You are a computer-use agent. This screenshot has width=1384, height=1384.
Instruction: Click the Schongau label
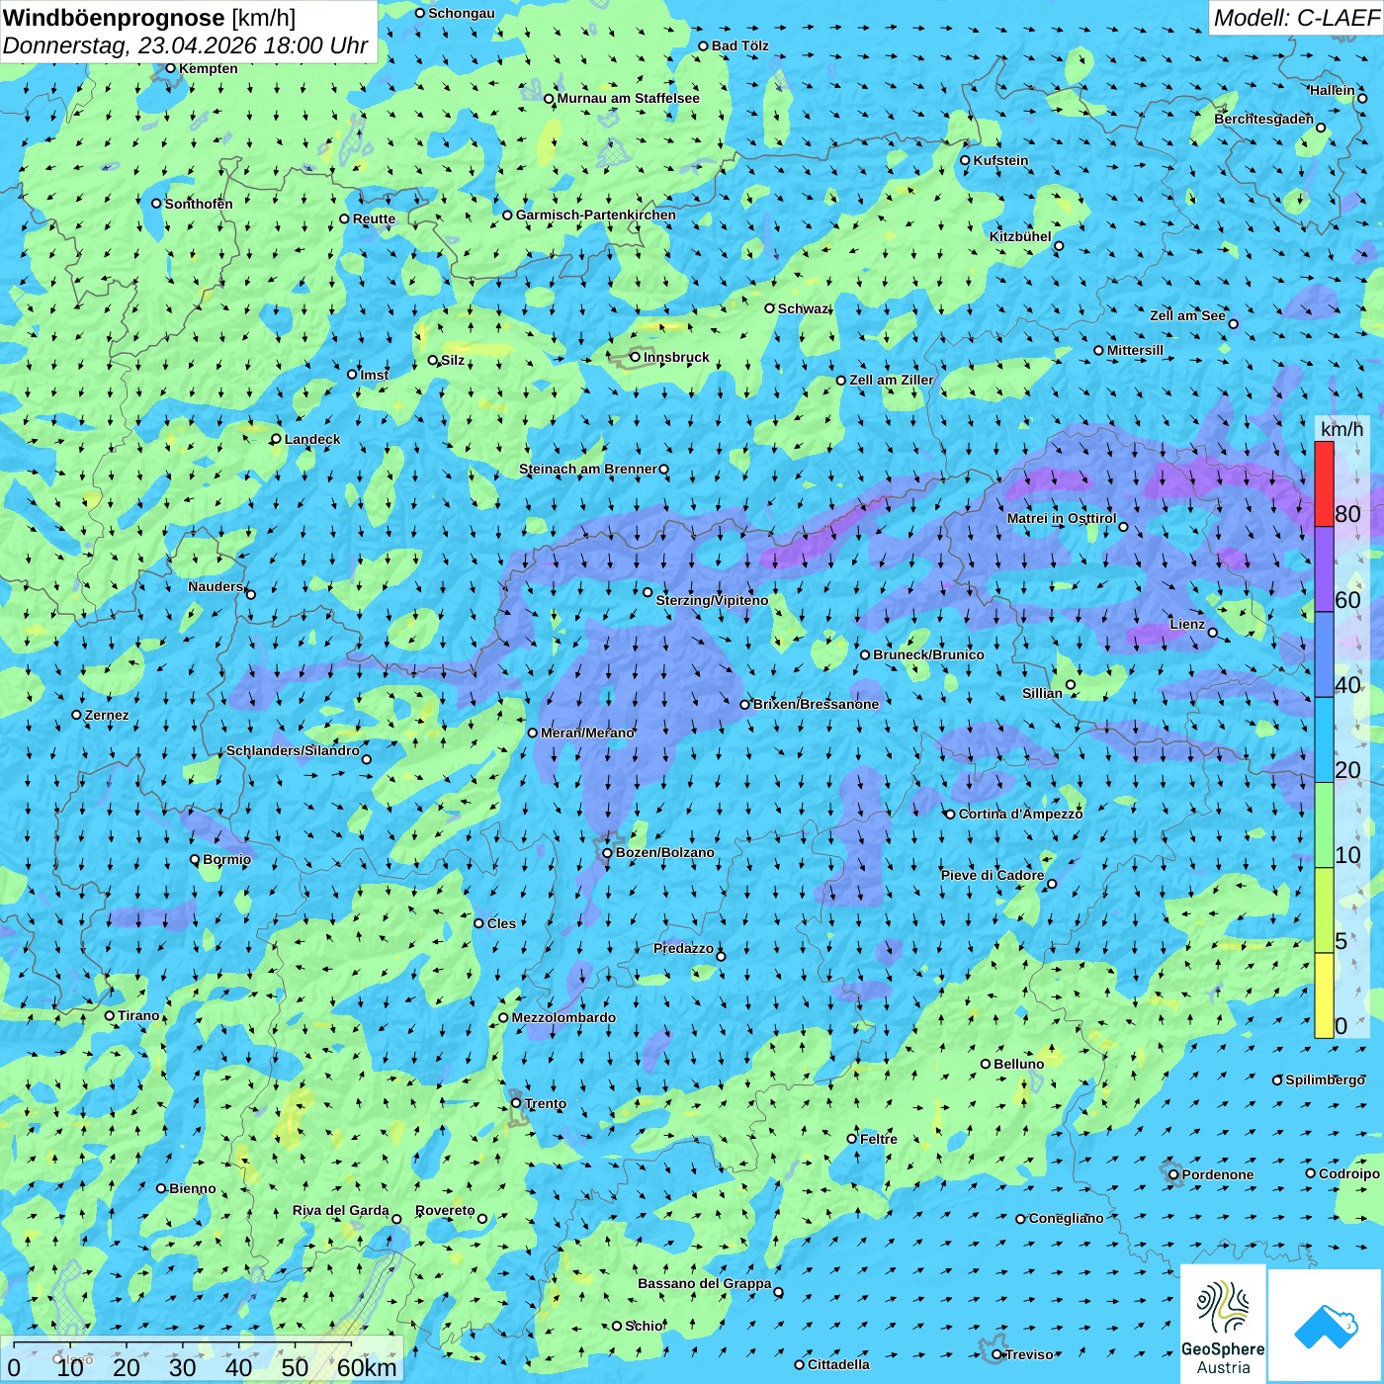(462, 13)
